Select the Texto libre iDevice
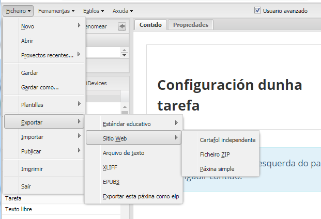 (62, 209)
